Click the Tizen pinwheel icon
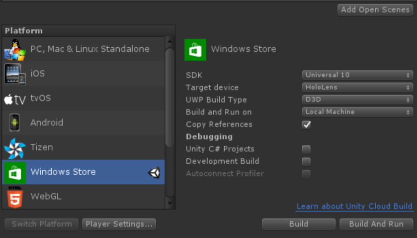This screenshot has width=417, height=238. tap(15, 148)
